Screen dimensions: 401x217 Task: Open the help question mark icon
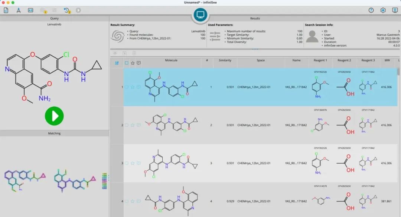click(x=371, y=10)
